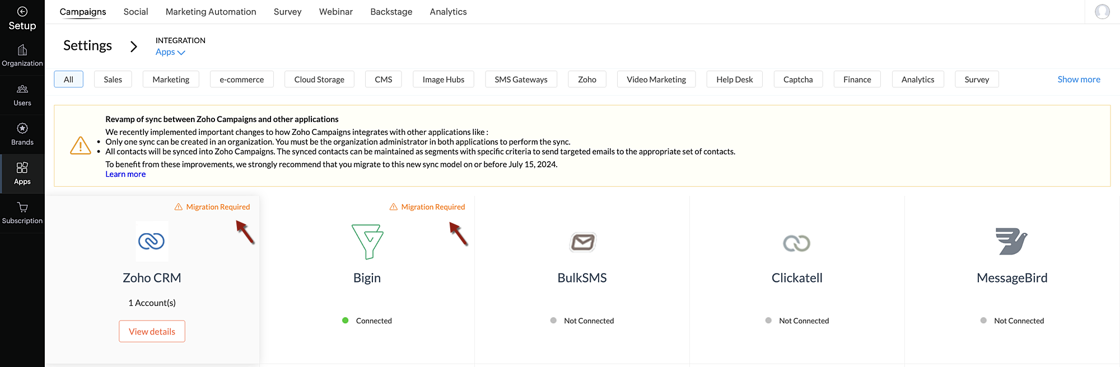This screenshot has height=367, width=1120.
Task: Select the Zoho category filter
Action: (587, 79)
